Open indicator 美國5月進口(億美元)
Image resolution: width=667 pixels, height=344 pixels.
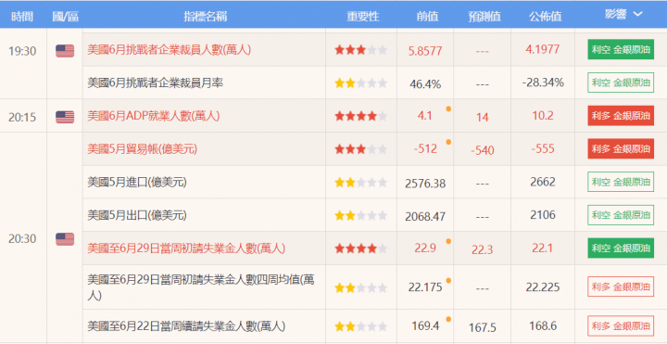pos(137,183)
